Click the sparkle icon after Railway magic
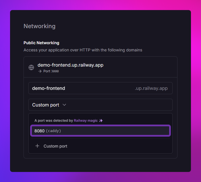Screen dimensions: 201x182 click(x=101, y=121)
